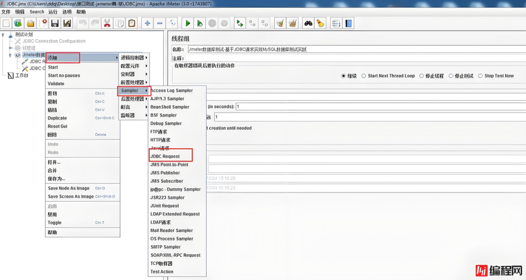
Task: Click the Remote shutdown all toolbar icon
Action: click(x=264, y=23)
